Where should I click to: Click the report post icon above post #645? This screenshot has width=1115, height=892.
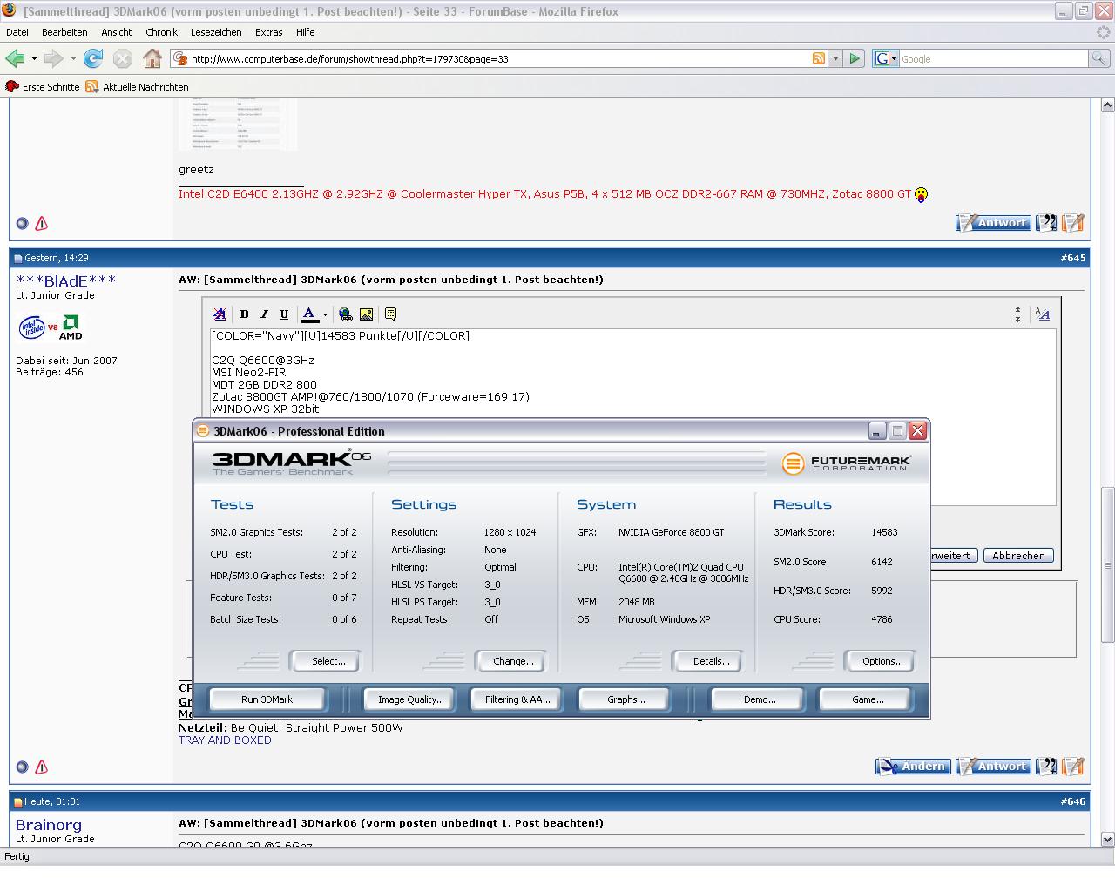tap(41, 224)
